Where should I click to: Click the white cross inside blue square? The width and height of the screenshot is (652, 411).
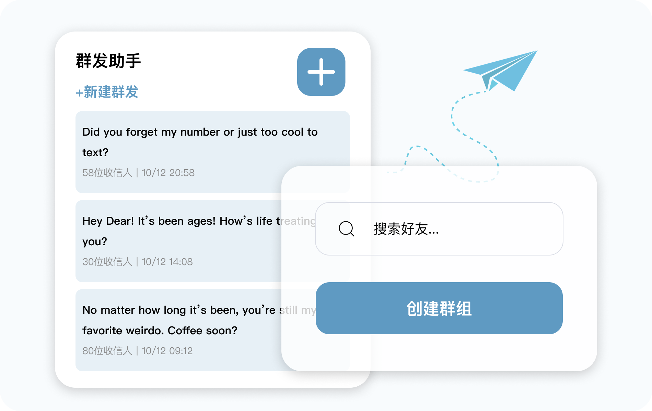[x=321, y=72]
